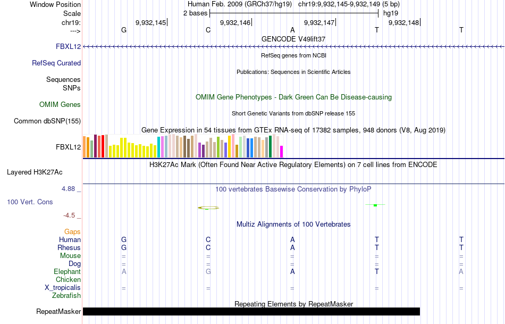Open the RefSeq Curated track label

tap(56, 63)
